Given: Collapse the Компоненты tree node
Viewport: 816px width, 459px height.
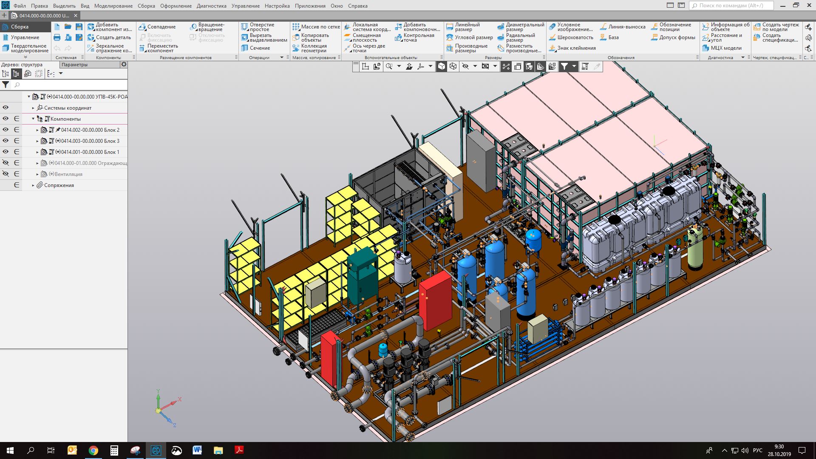Looking at the screenshot, I should point(33,119).
